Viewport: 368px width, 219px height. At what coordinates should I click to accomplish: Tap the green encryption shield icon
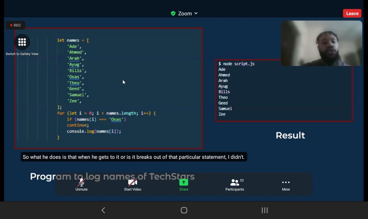coord(173,13)
